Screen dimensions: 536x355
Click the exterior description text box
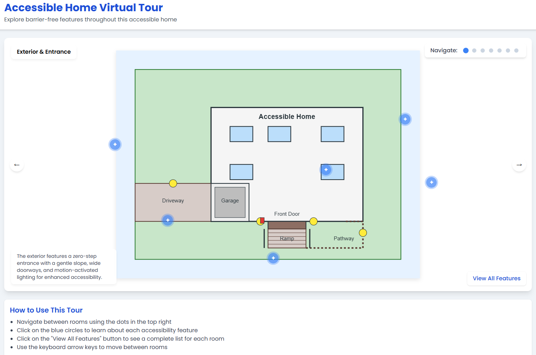[64, 267]
